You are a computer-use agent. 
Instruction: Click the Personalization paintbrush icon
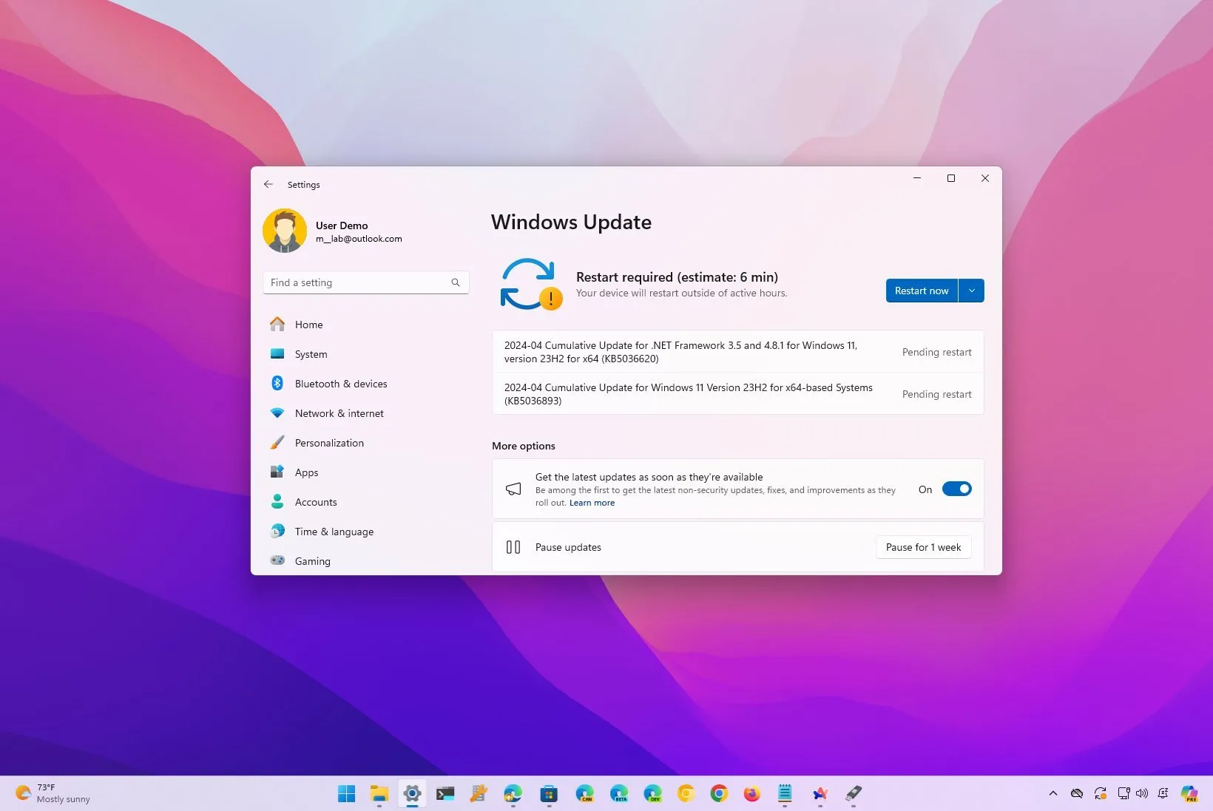pyautogui.click(x=277, y=442)
